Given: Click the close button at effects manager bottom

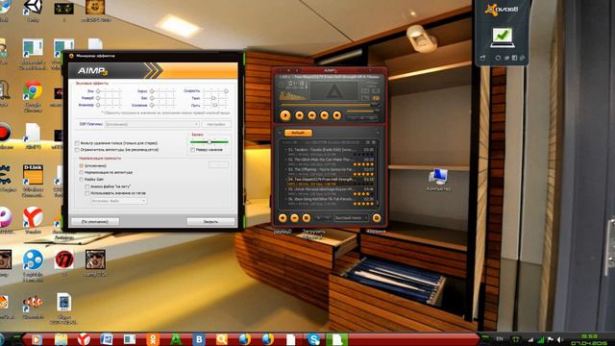Looking at the screenshot, I should tap(210, 221).
